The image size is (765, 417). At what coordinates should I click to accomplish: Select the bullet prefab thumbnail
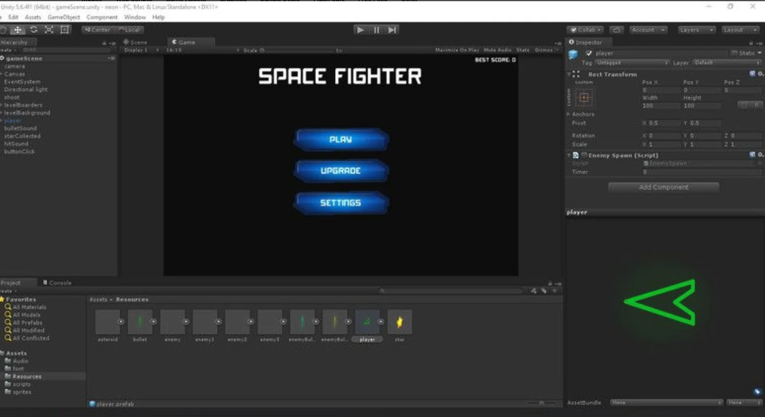[x=140, y=322]
